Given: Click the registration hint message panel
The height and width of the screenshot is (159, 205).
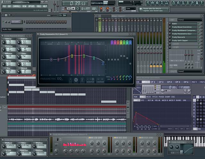Looking at the screenshot, I should (x=154, y=10).
